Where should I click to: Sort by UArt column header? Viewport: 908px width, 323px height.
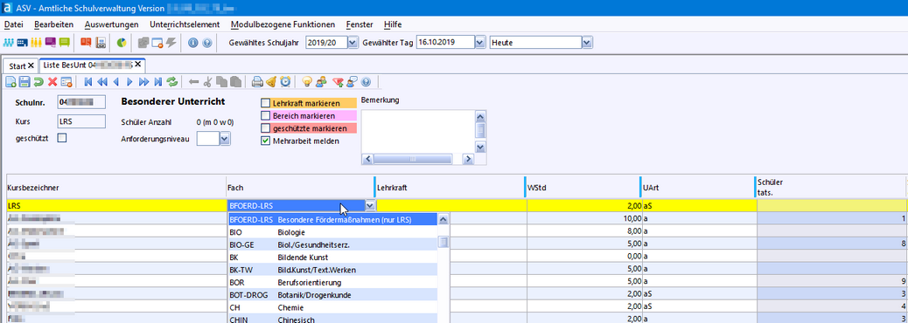(x=698, y=187)
